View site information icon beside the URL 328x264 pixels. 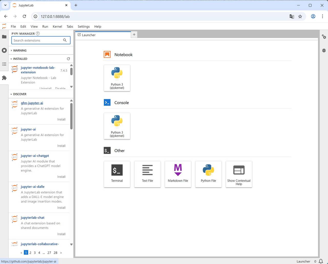pyautogui.click(x=36, y=16)
